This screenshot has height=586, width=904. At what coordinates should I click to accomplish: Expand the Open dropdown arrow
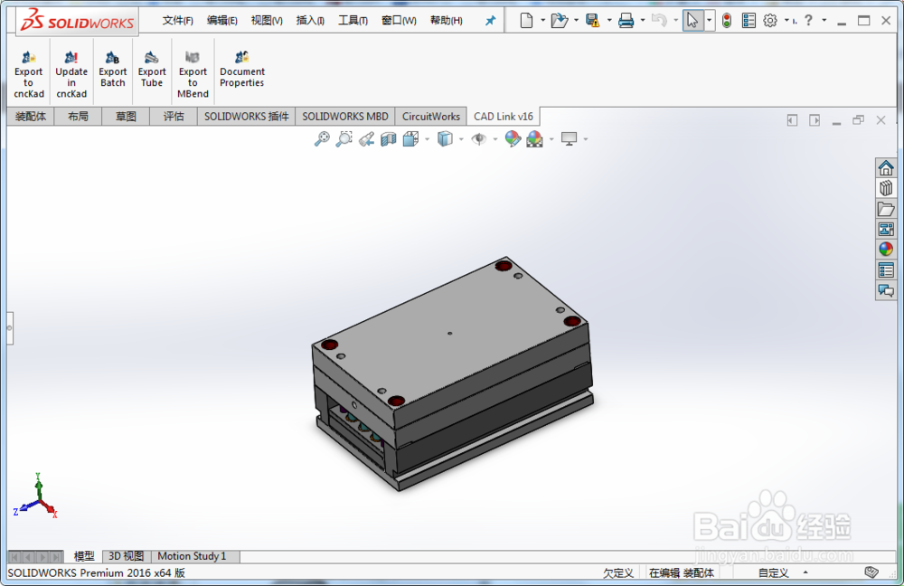tap(576, 21)
